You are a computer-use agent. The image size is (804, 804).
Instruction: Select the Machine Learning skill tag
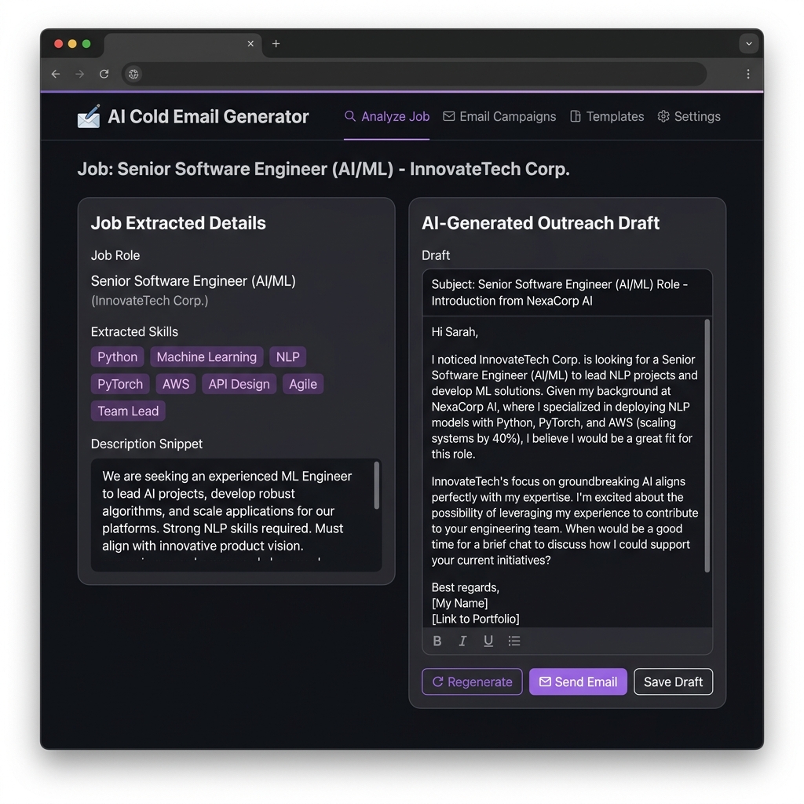pyautogui.click(x=206, y=357)
